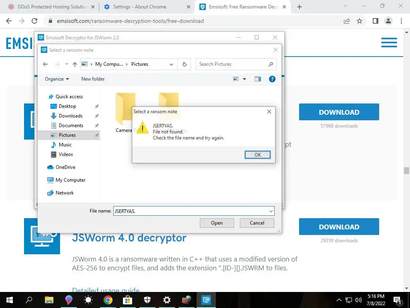This screenshot has height=308, width=410.
Task: Click the browser page vertical scrollbar thumb
Action: tap(406, 170)
